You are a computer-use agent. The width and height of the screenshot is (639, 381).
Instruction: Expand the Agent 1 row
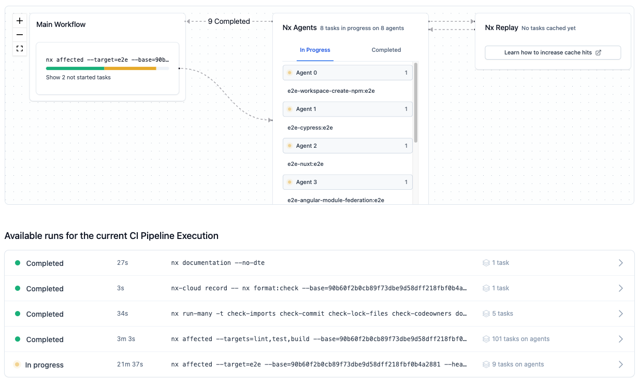coord(347,109)
